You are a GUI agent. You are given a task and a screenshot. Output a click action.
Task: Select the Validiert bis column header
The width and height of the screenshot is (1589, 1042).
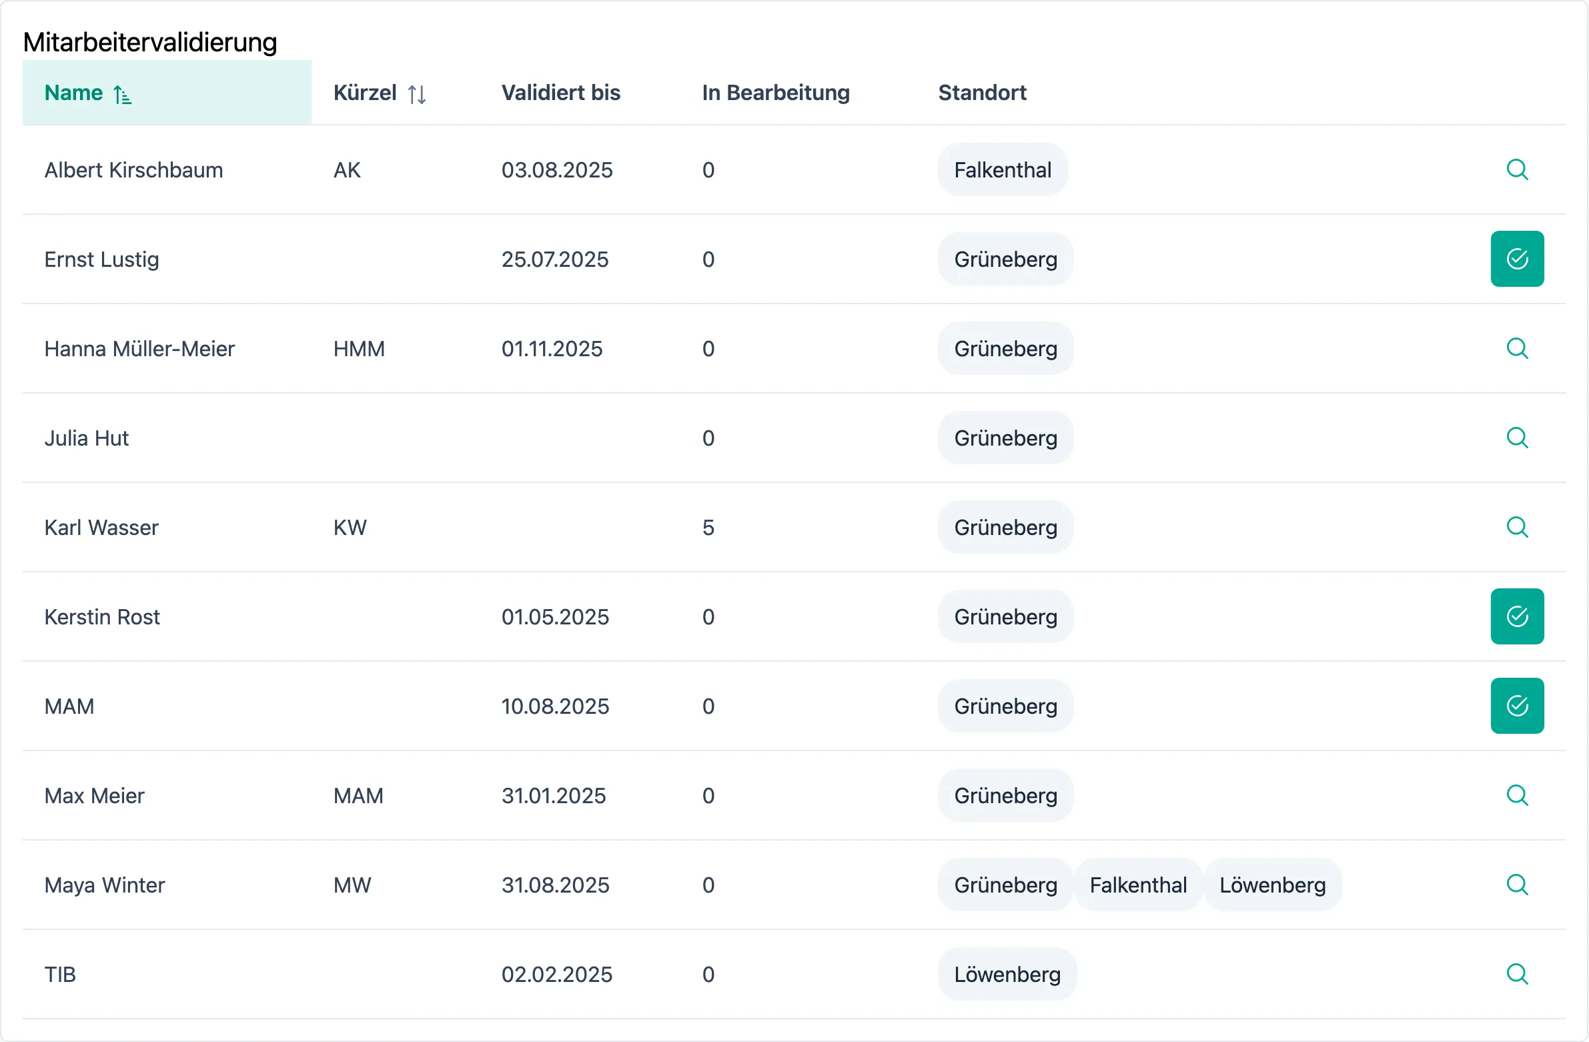click(x=560, y=93)
